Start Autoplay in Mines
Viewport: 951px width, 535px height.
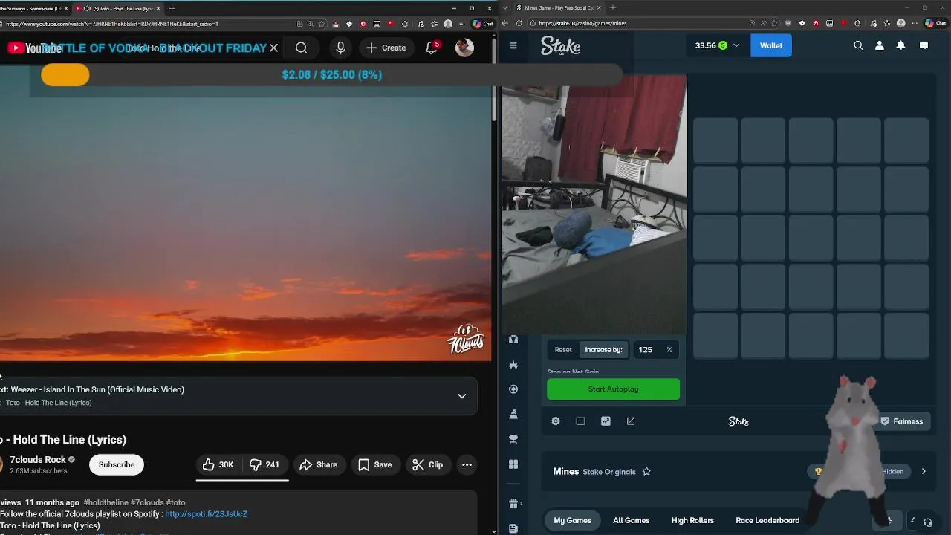point(613,389)
